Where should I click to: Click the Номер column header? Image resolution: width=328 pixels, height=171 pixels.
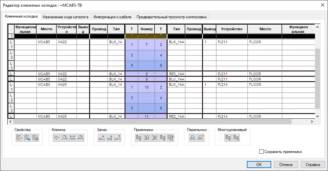coord(146,29)
